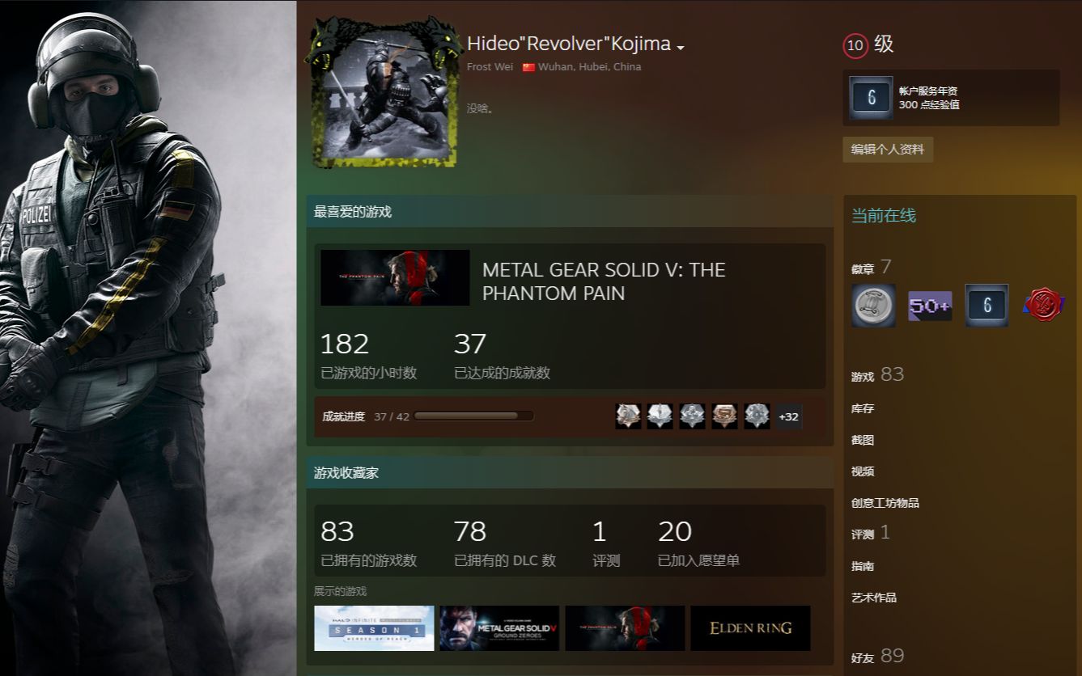Open the first achievement icon in progress row
The width and height of the screenshot is (1082, 676).
628,416
